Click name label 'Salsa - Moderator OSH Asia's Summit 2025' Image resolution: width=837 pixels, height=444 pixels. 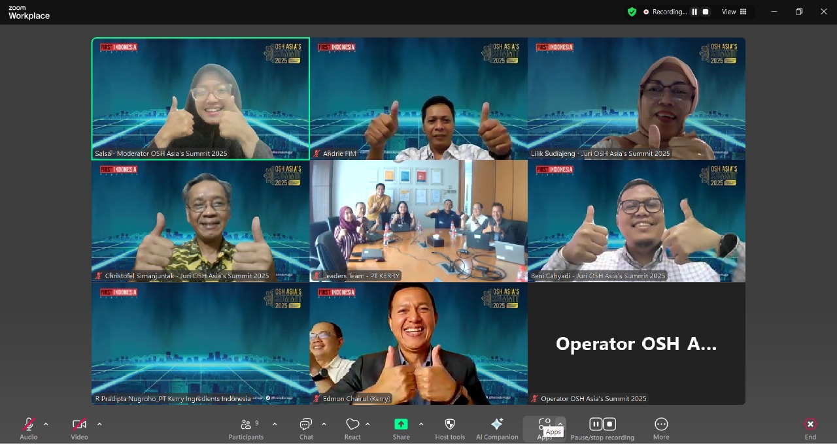(161, 154)
